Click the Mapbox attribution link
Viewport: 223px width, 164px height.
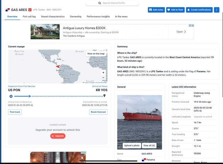93,82
